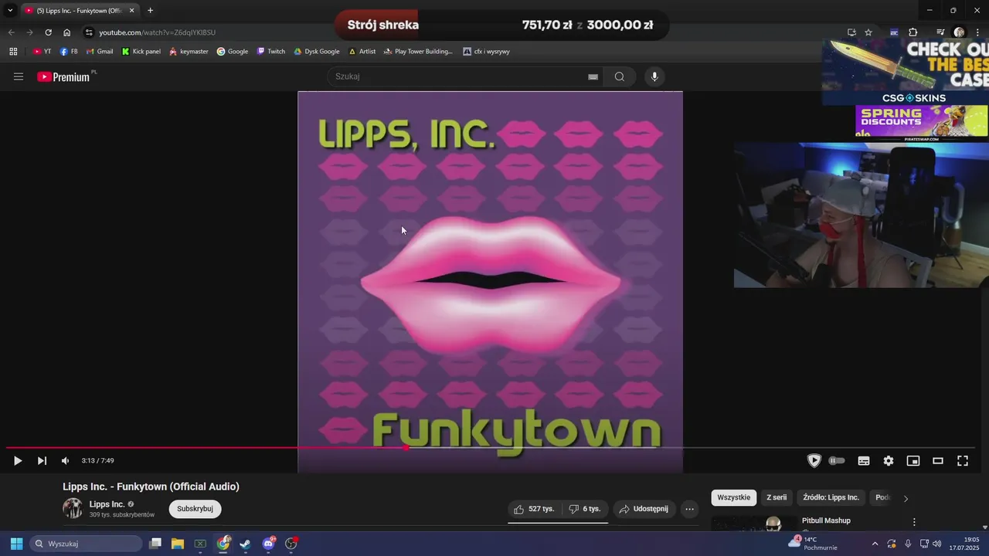The image size is (989, 556).
Task: Open the Artlist bookmark
Action: pyautogui.click(x=362, y=52)
